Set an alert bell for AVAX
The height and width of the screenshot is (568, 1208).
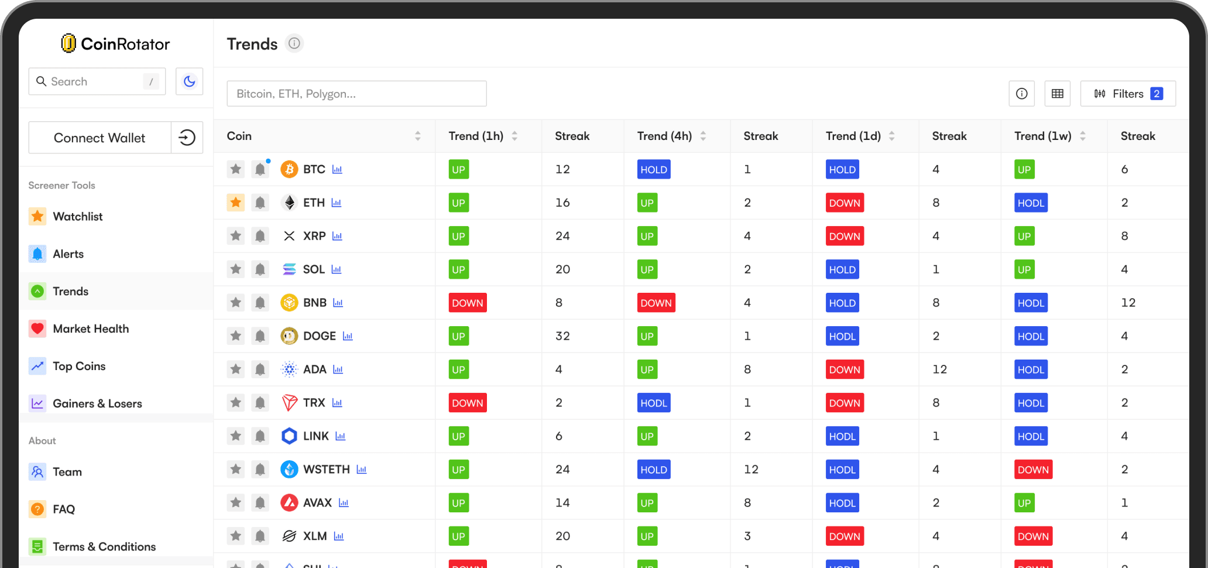pos(260,503)
